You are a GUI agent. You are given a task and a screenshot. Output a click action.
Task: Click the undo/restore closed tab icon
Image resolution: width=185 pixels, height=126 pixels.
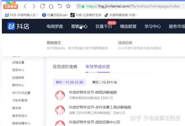60,6
